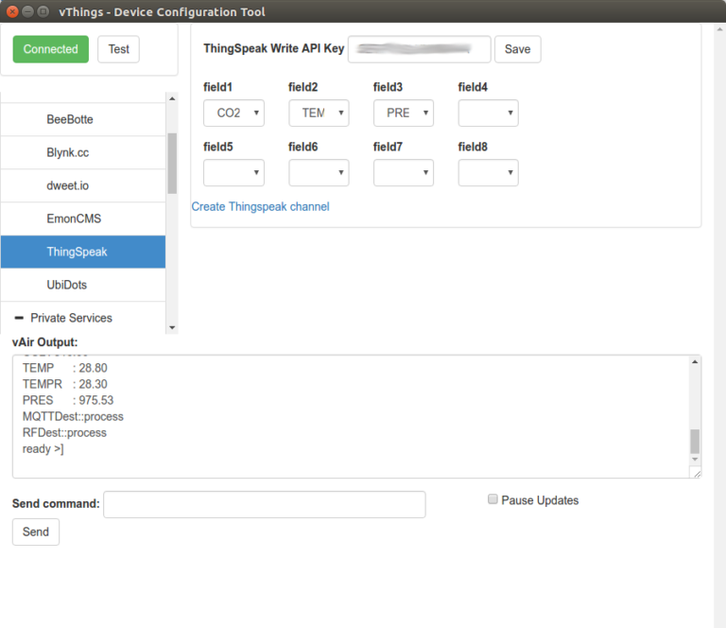Focus the Send command text field
The width and height of the screenshot is (726, 628).
pos(265,504)
